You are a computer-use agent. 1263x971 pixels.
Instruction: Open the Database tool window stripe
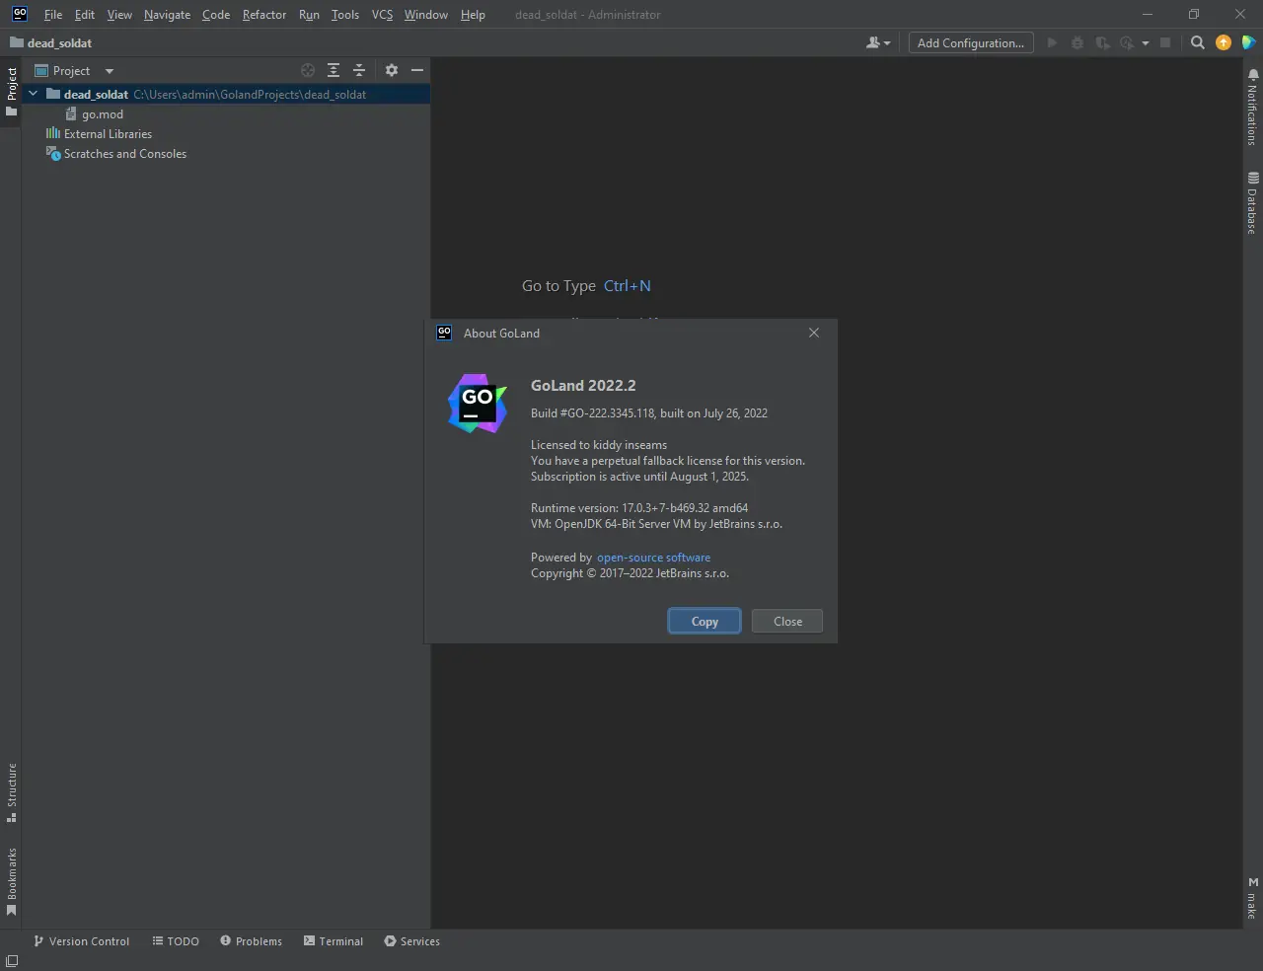click(x=1253, y=202)
